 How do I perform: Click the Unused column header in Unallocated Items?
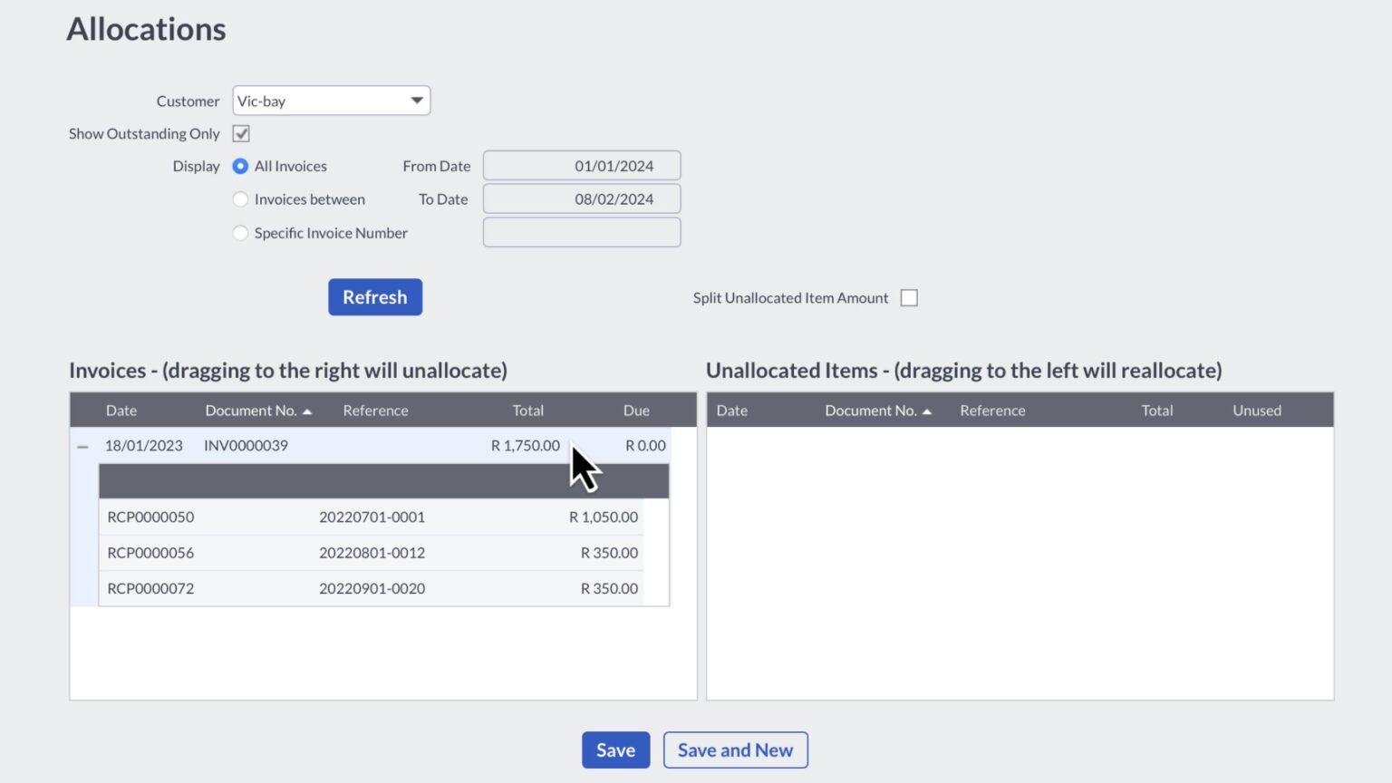pos(1256,410)
